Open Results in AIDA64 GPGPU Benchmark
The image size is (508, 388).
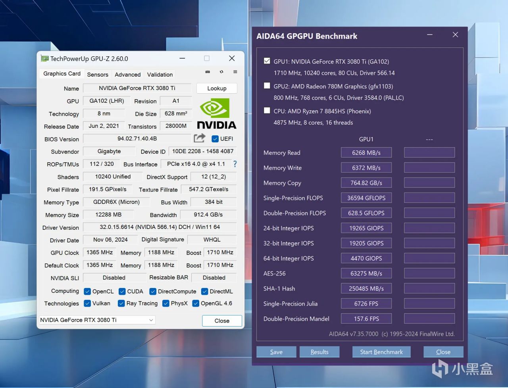(x=319, y=352)
